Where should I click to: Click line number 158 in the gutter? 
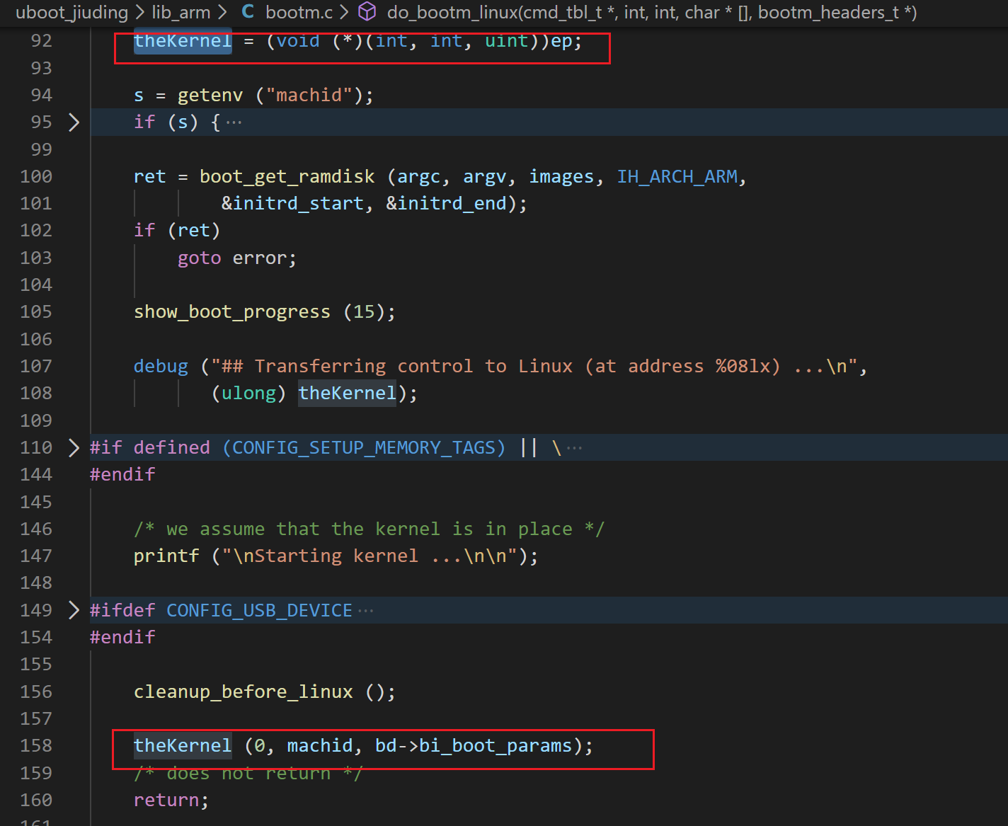coord(36,745)
